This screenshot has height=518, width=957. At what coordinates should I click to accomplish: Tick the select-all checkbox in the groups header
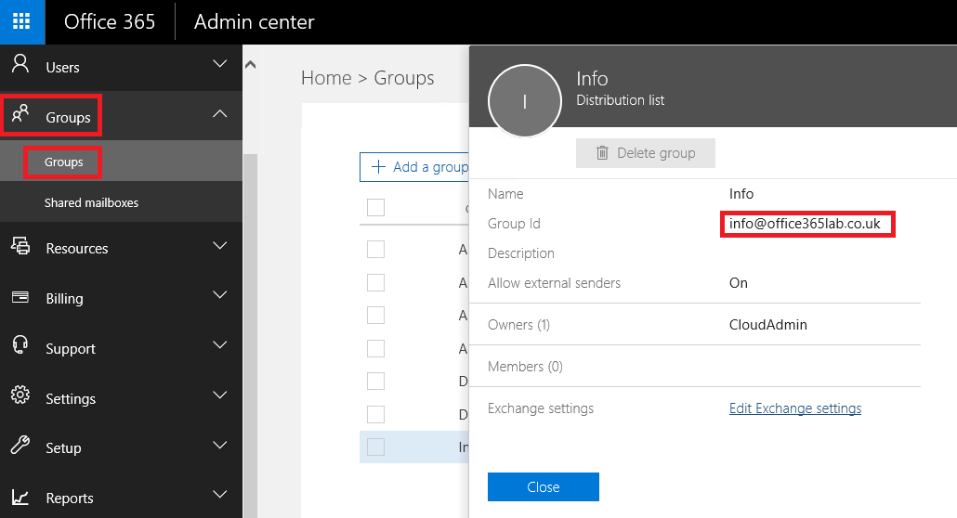(x=376, y=207)
